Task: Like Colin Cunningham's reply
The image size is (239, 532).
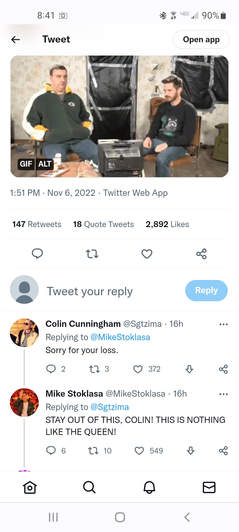Action: pos(138,369)
